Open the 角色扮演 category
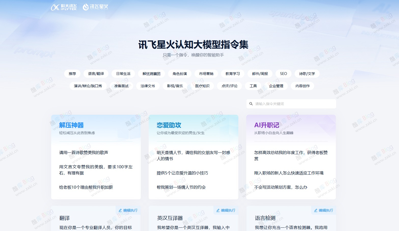 coord(180,74)
